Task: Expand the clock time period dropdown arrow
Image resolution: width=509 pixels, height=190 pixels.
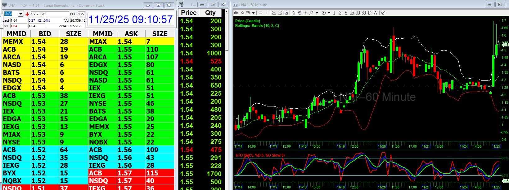Action: pos(329,13)
